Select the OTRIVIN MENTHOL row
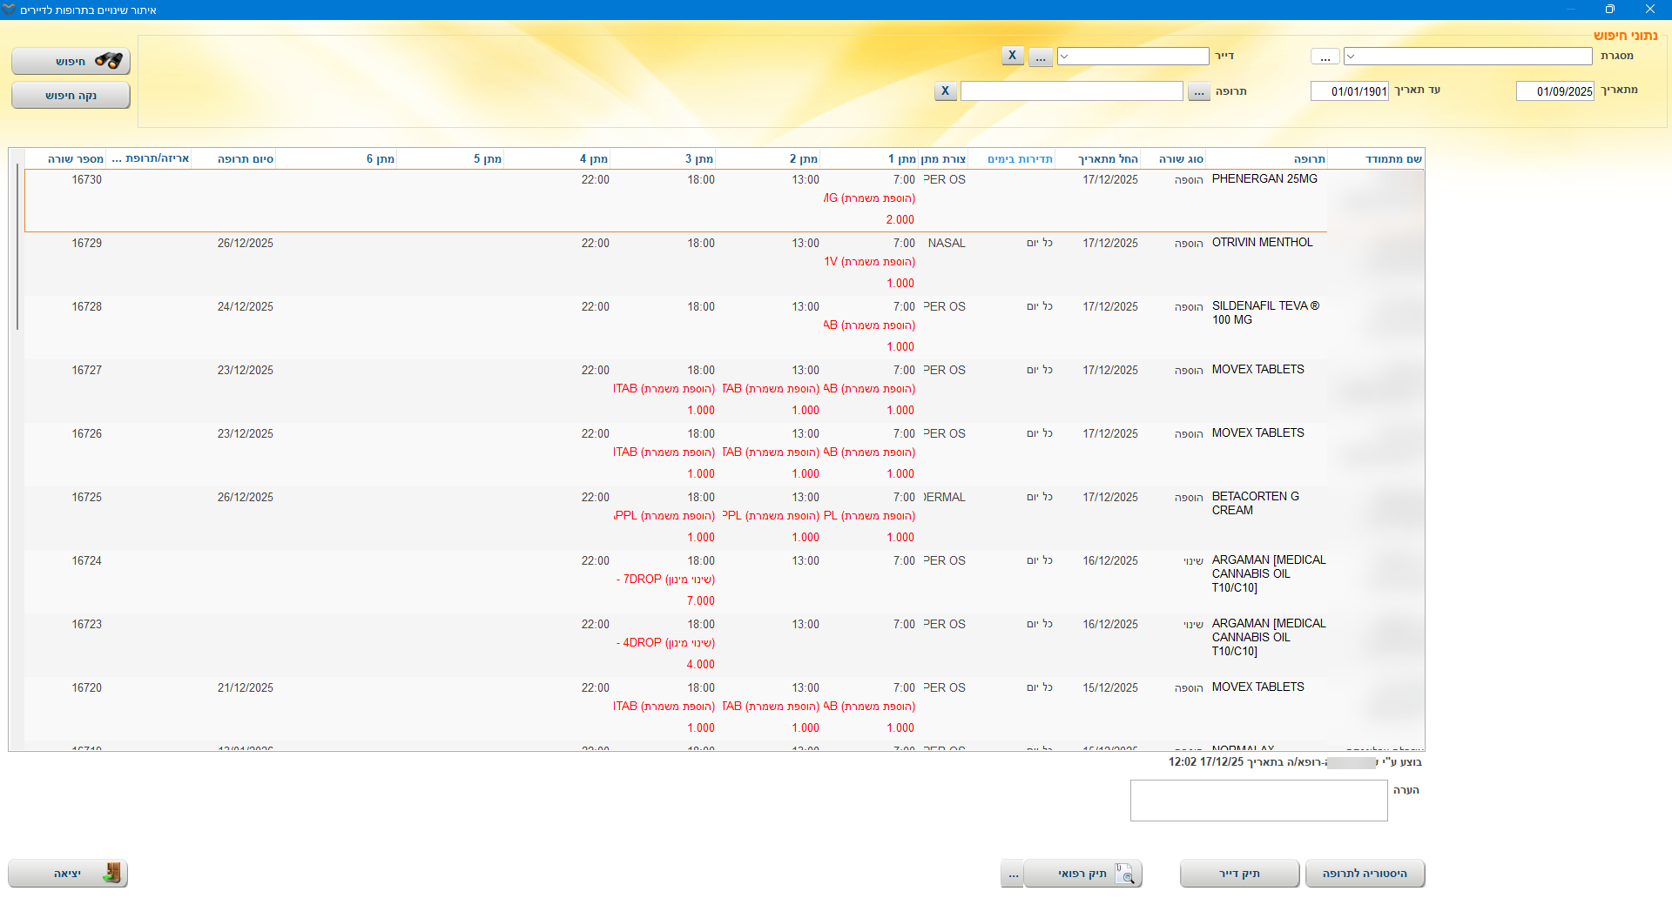 (x=1261, y=243)
